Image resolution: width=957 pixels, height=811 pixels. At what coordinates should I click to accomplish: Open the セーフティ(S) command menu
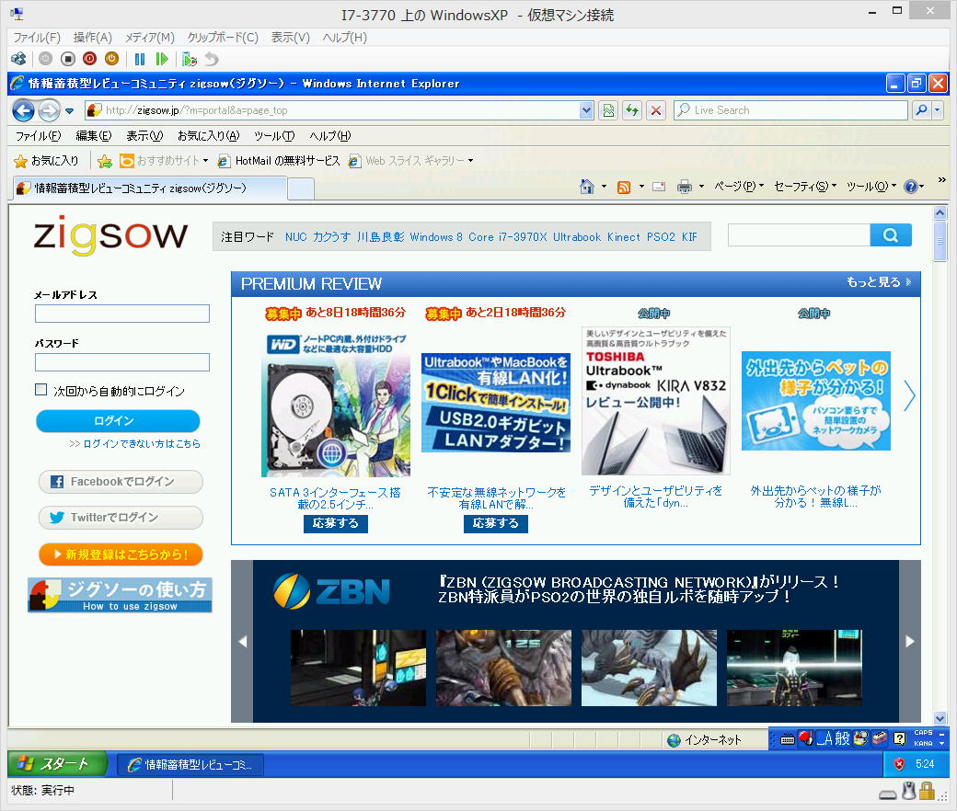(x=804, y=187)
